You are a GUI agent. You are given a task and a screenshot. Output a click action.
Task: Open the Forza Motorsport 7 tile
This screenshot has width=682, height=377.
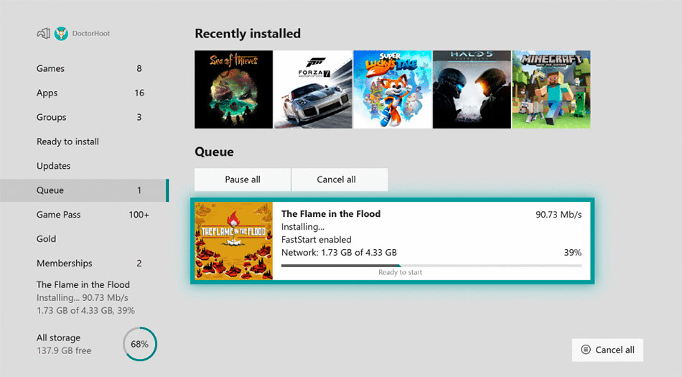click(x=313, y=89)
